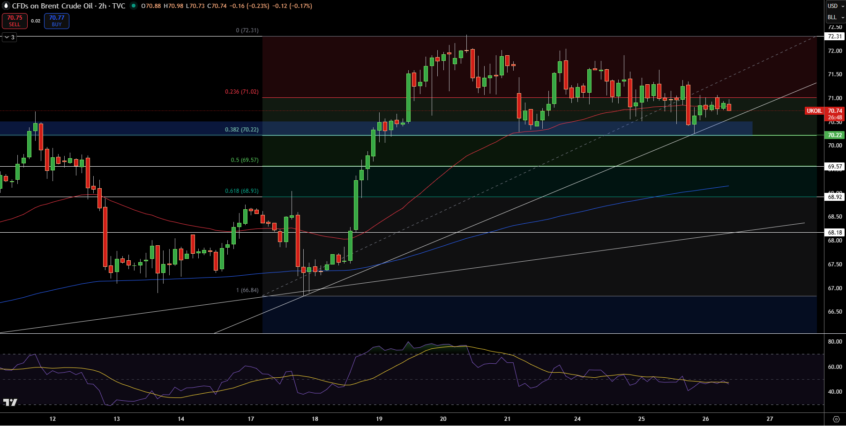The width and height of the screenshot is (846, 426).
Task: Click the UKOIL price label tag
Action: pyautogui.click(x=814, y=111)
